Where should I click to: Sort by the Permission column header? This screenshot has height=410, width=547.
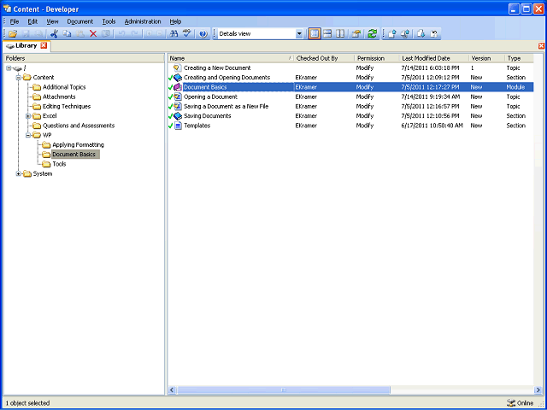click(x=377, y=58)
